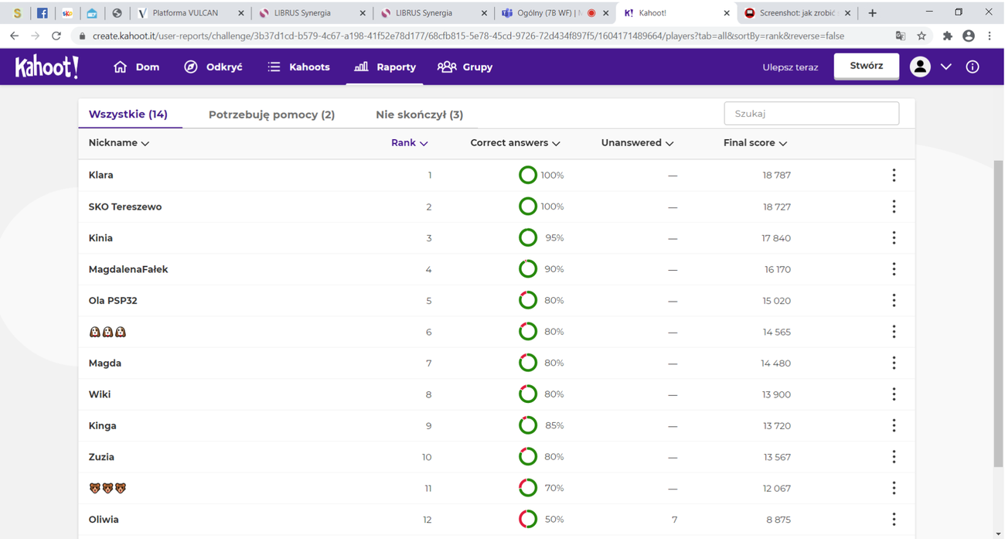Open the three-dot menu for Magda
This screenshot has height=539, width=1005.
coord(894,363)
